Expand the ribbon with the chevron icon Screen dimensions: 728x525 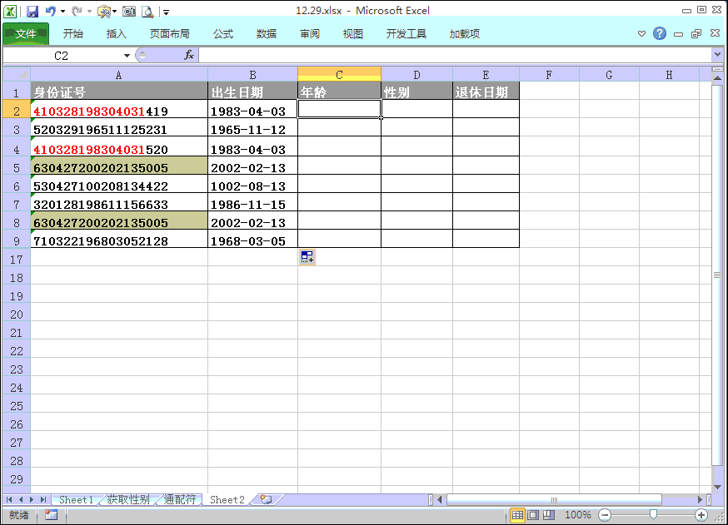click(x=641, y=33)
